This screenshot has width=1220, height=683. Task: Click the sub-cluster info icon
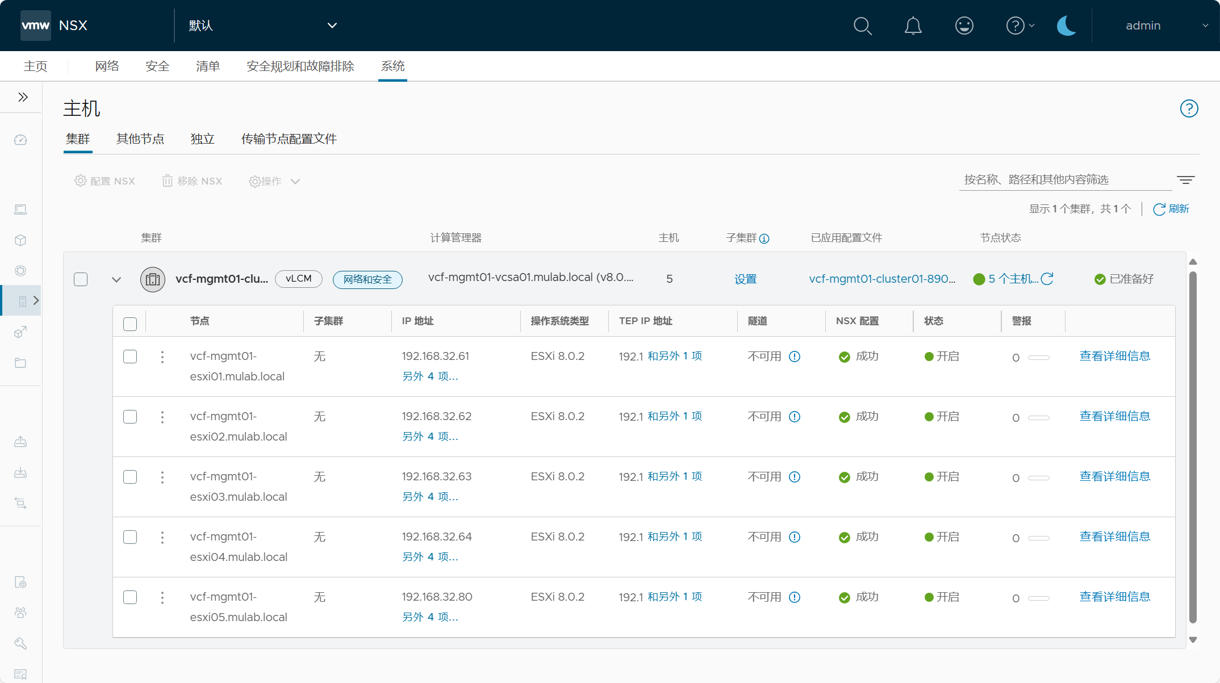point(764,238)
